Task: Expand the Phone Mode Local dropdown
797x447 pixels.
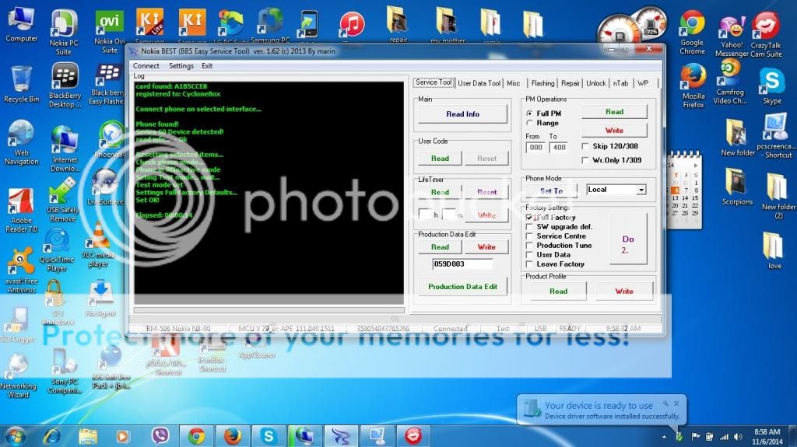Action: 641,190
